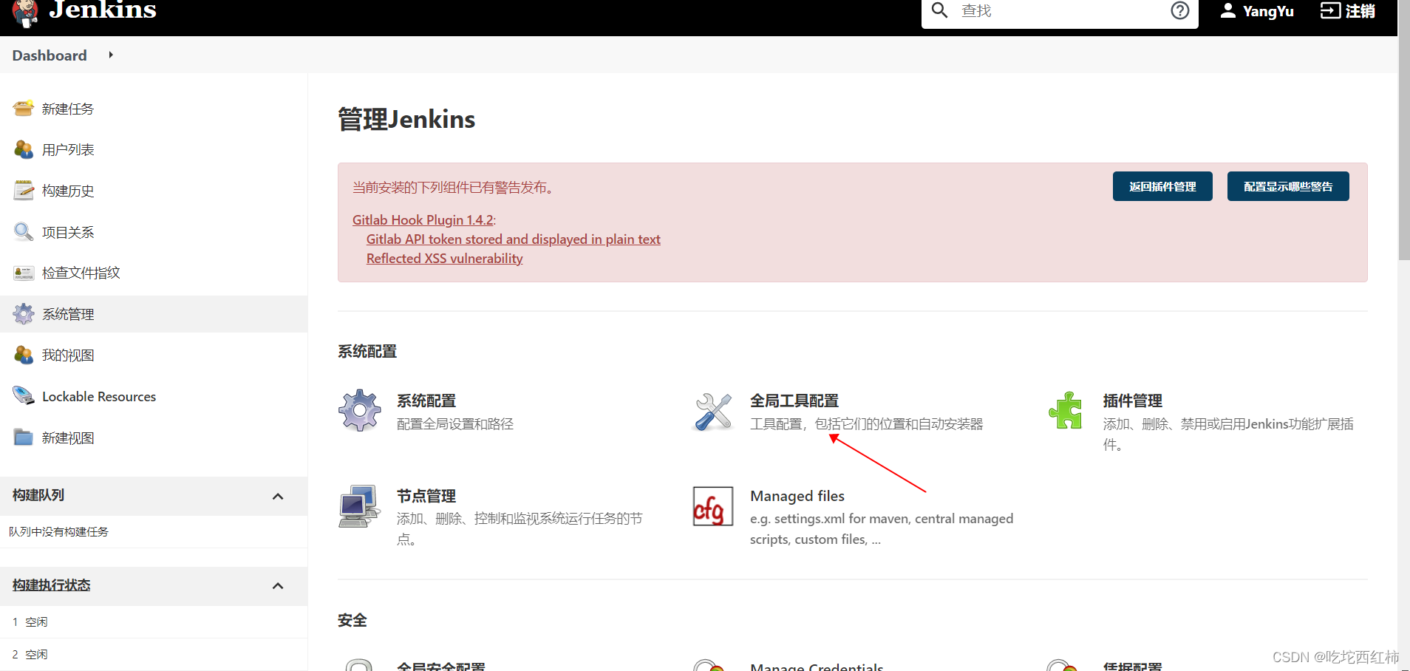Open 项目关系 in sidebar
Image resolution: width=1410 pixels, height=671 pixels.
pyautogui.click(x=68, y=232)
